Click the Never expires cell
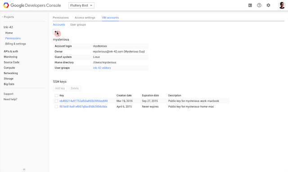This screenshot has width=288, height=172. pos(150,106)
